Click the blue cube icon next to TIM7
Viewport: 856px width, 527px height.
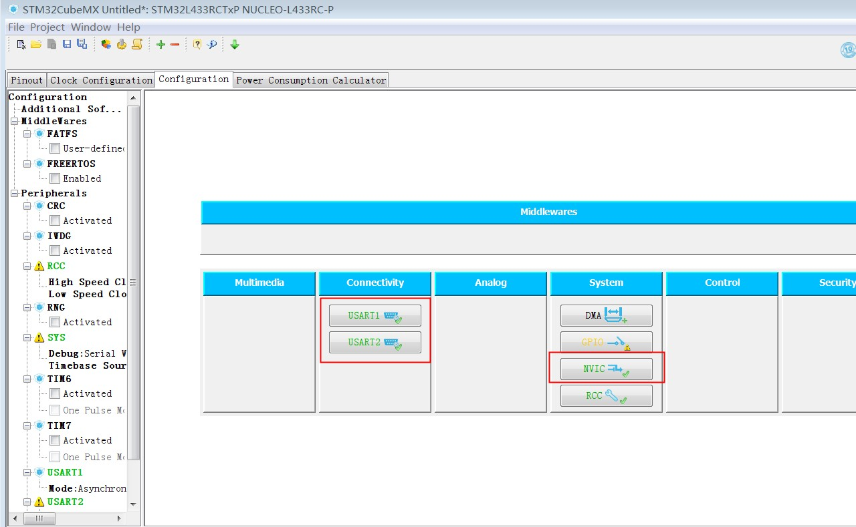(x=39, y=425)
